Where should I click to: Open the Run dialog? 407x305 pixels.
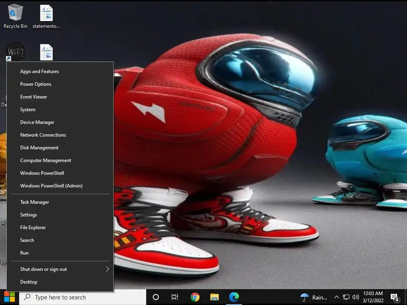coord(60,253)
